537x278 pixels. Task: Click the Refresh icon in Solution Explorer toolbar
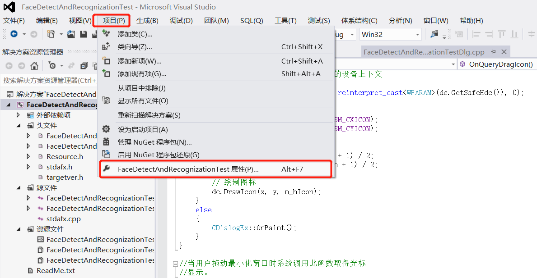71,65
